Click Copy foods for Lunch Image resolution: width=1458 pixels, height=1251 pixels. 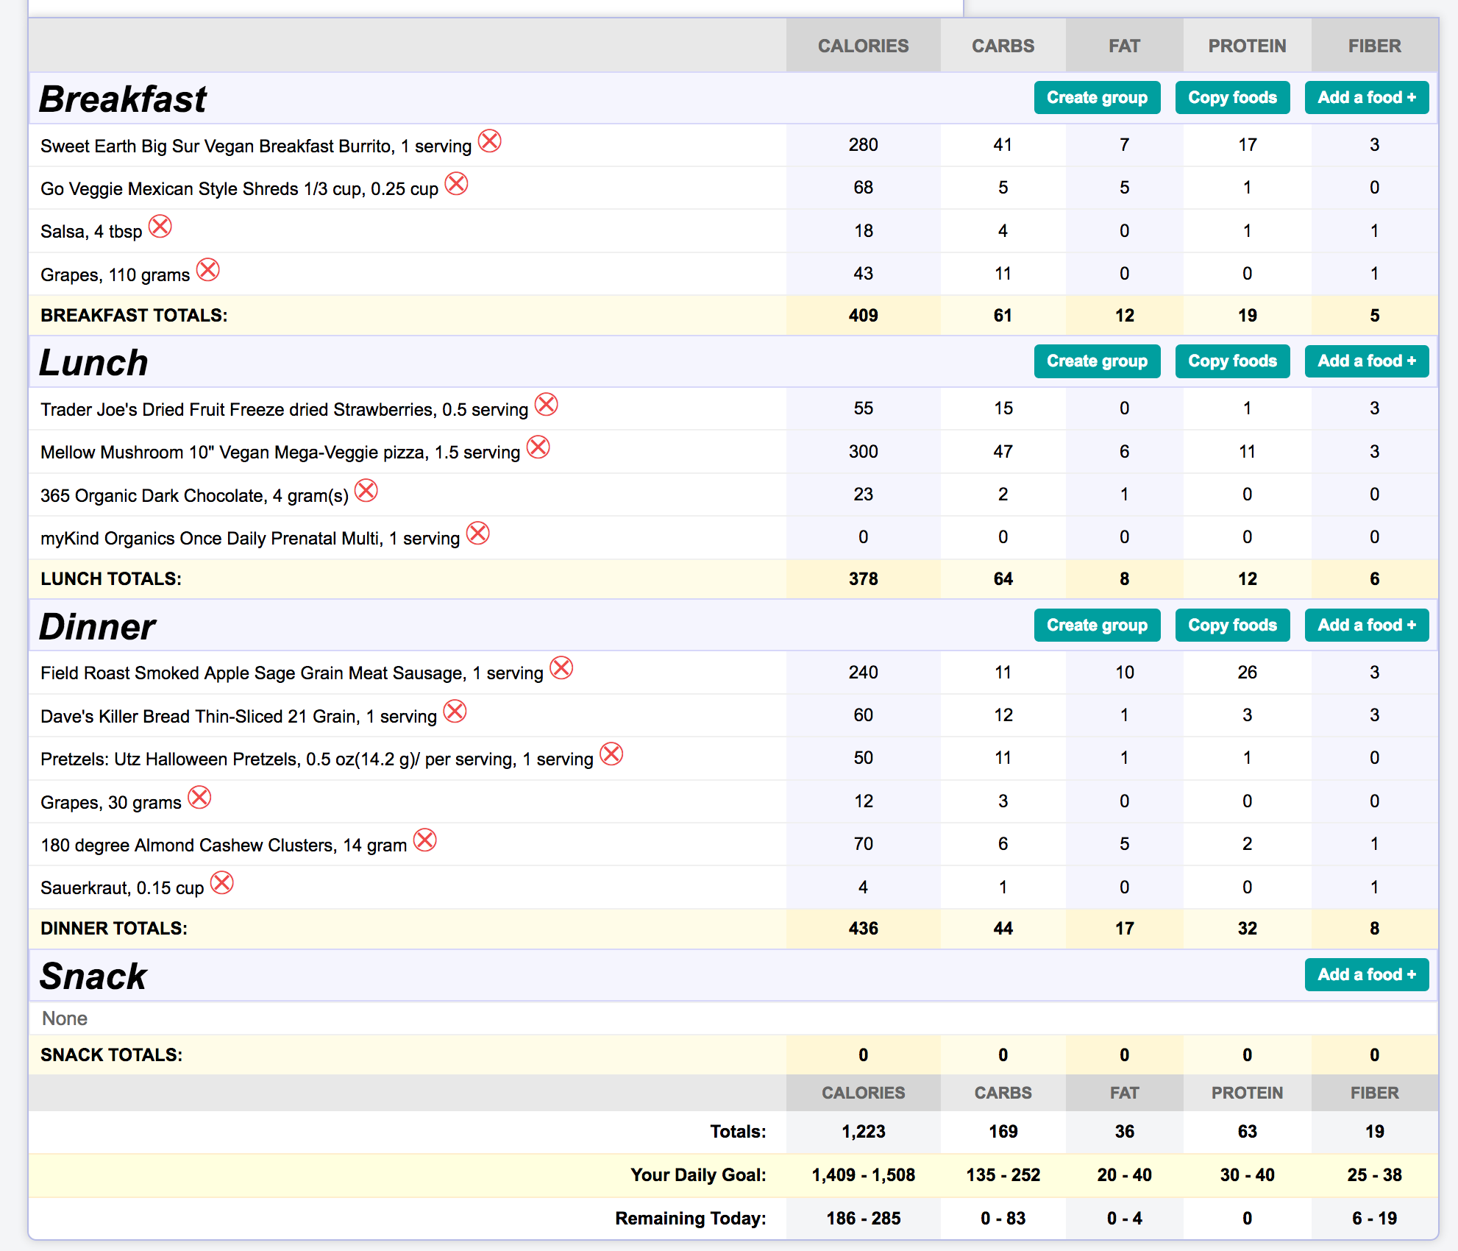pyautogui.click(x=1232, y=361)
